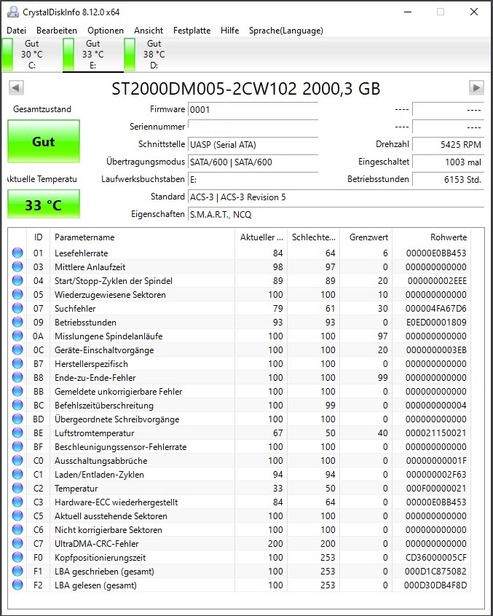Click status orb of Misslungene Spindelanläufe row

click(x=17, y=336)
